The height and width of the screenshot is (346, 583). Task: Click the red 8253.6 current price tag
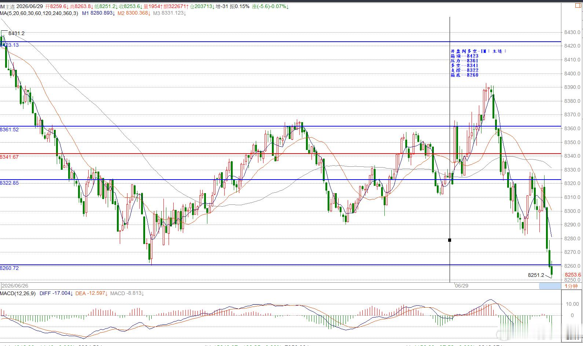tap(573, 275)
